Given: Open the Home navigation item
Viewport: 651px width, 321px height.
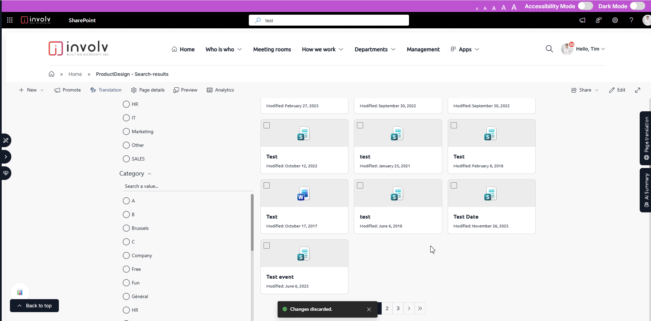Looking at the screenshot, I should click(x=183, y=49).
